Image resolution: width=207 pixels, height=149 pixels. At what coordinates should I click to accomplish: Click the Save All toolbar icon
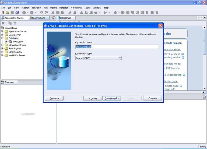coord(17,13)
